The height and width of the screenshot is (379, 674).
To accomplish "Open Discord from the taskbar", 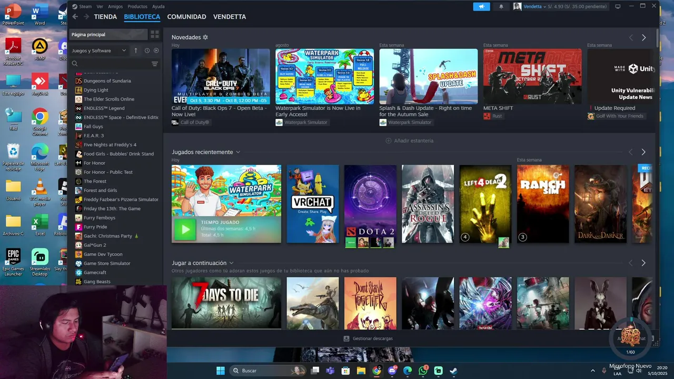I will [392, 371].
